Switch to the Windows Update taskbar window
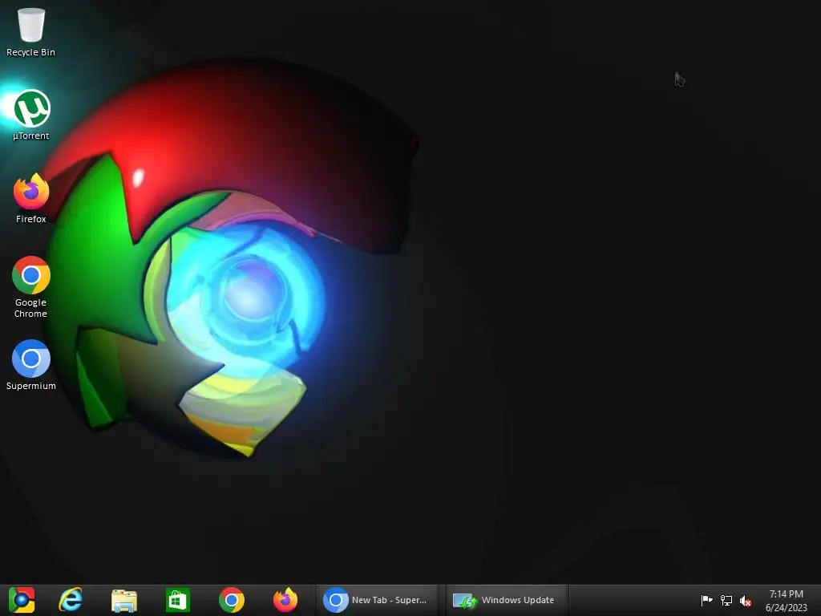This screenshot has width=821, height=616. point(507,600)
